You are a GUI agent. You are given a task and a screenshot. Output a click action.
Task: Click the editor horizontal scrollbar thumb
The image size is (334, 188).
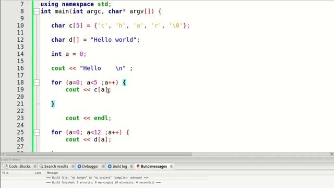point(99,154)
